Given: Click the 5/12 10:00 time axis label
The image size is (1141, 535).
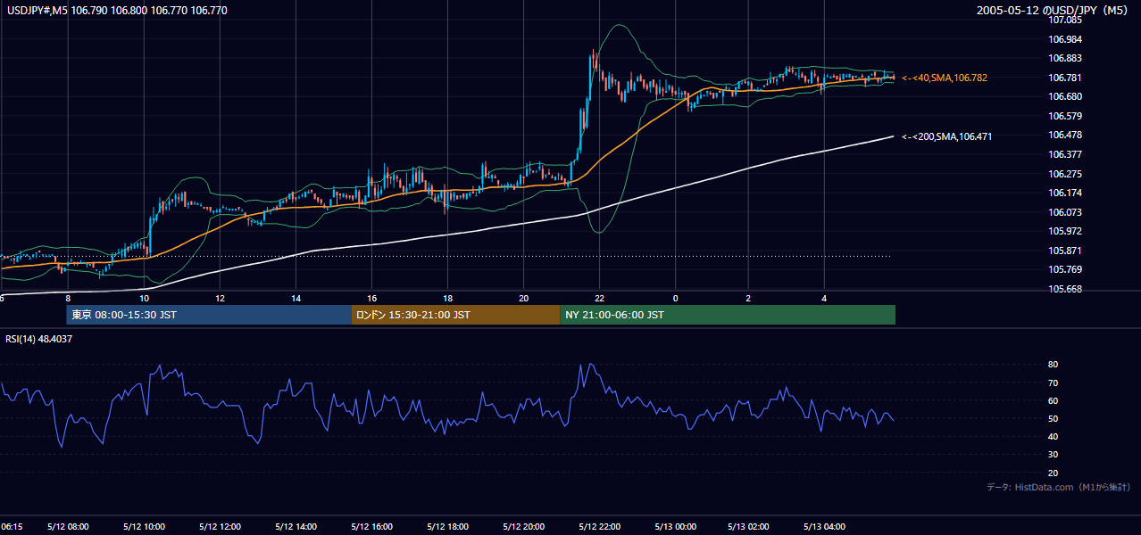Looking at the screenshot, I should 144,526.
